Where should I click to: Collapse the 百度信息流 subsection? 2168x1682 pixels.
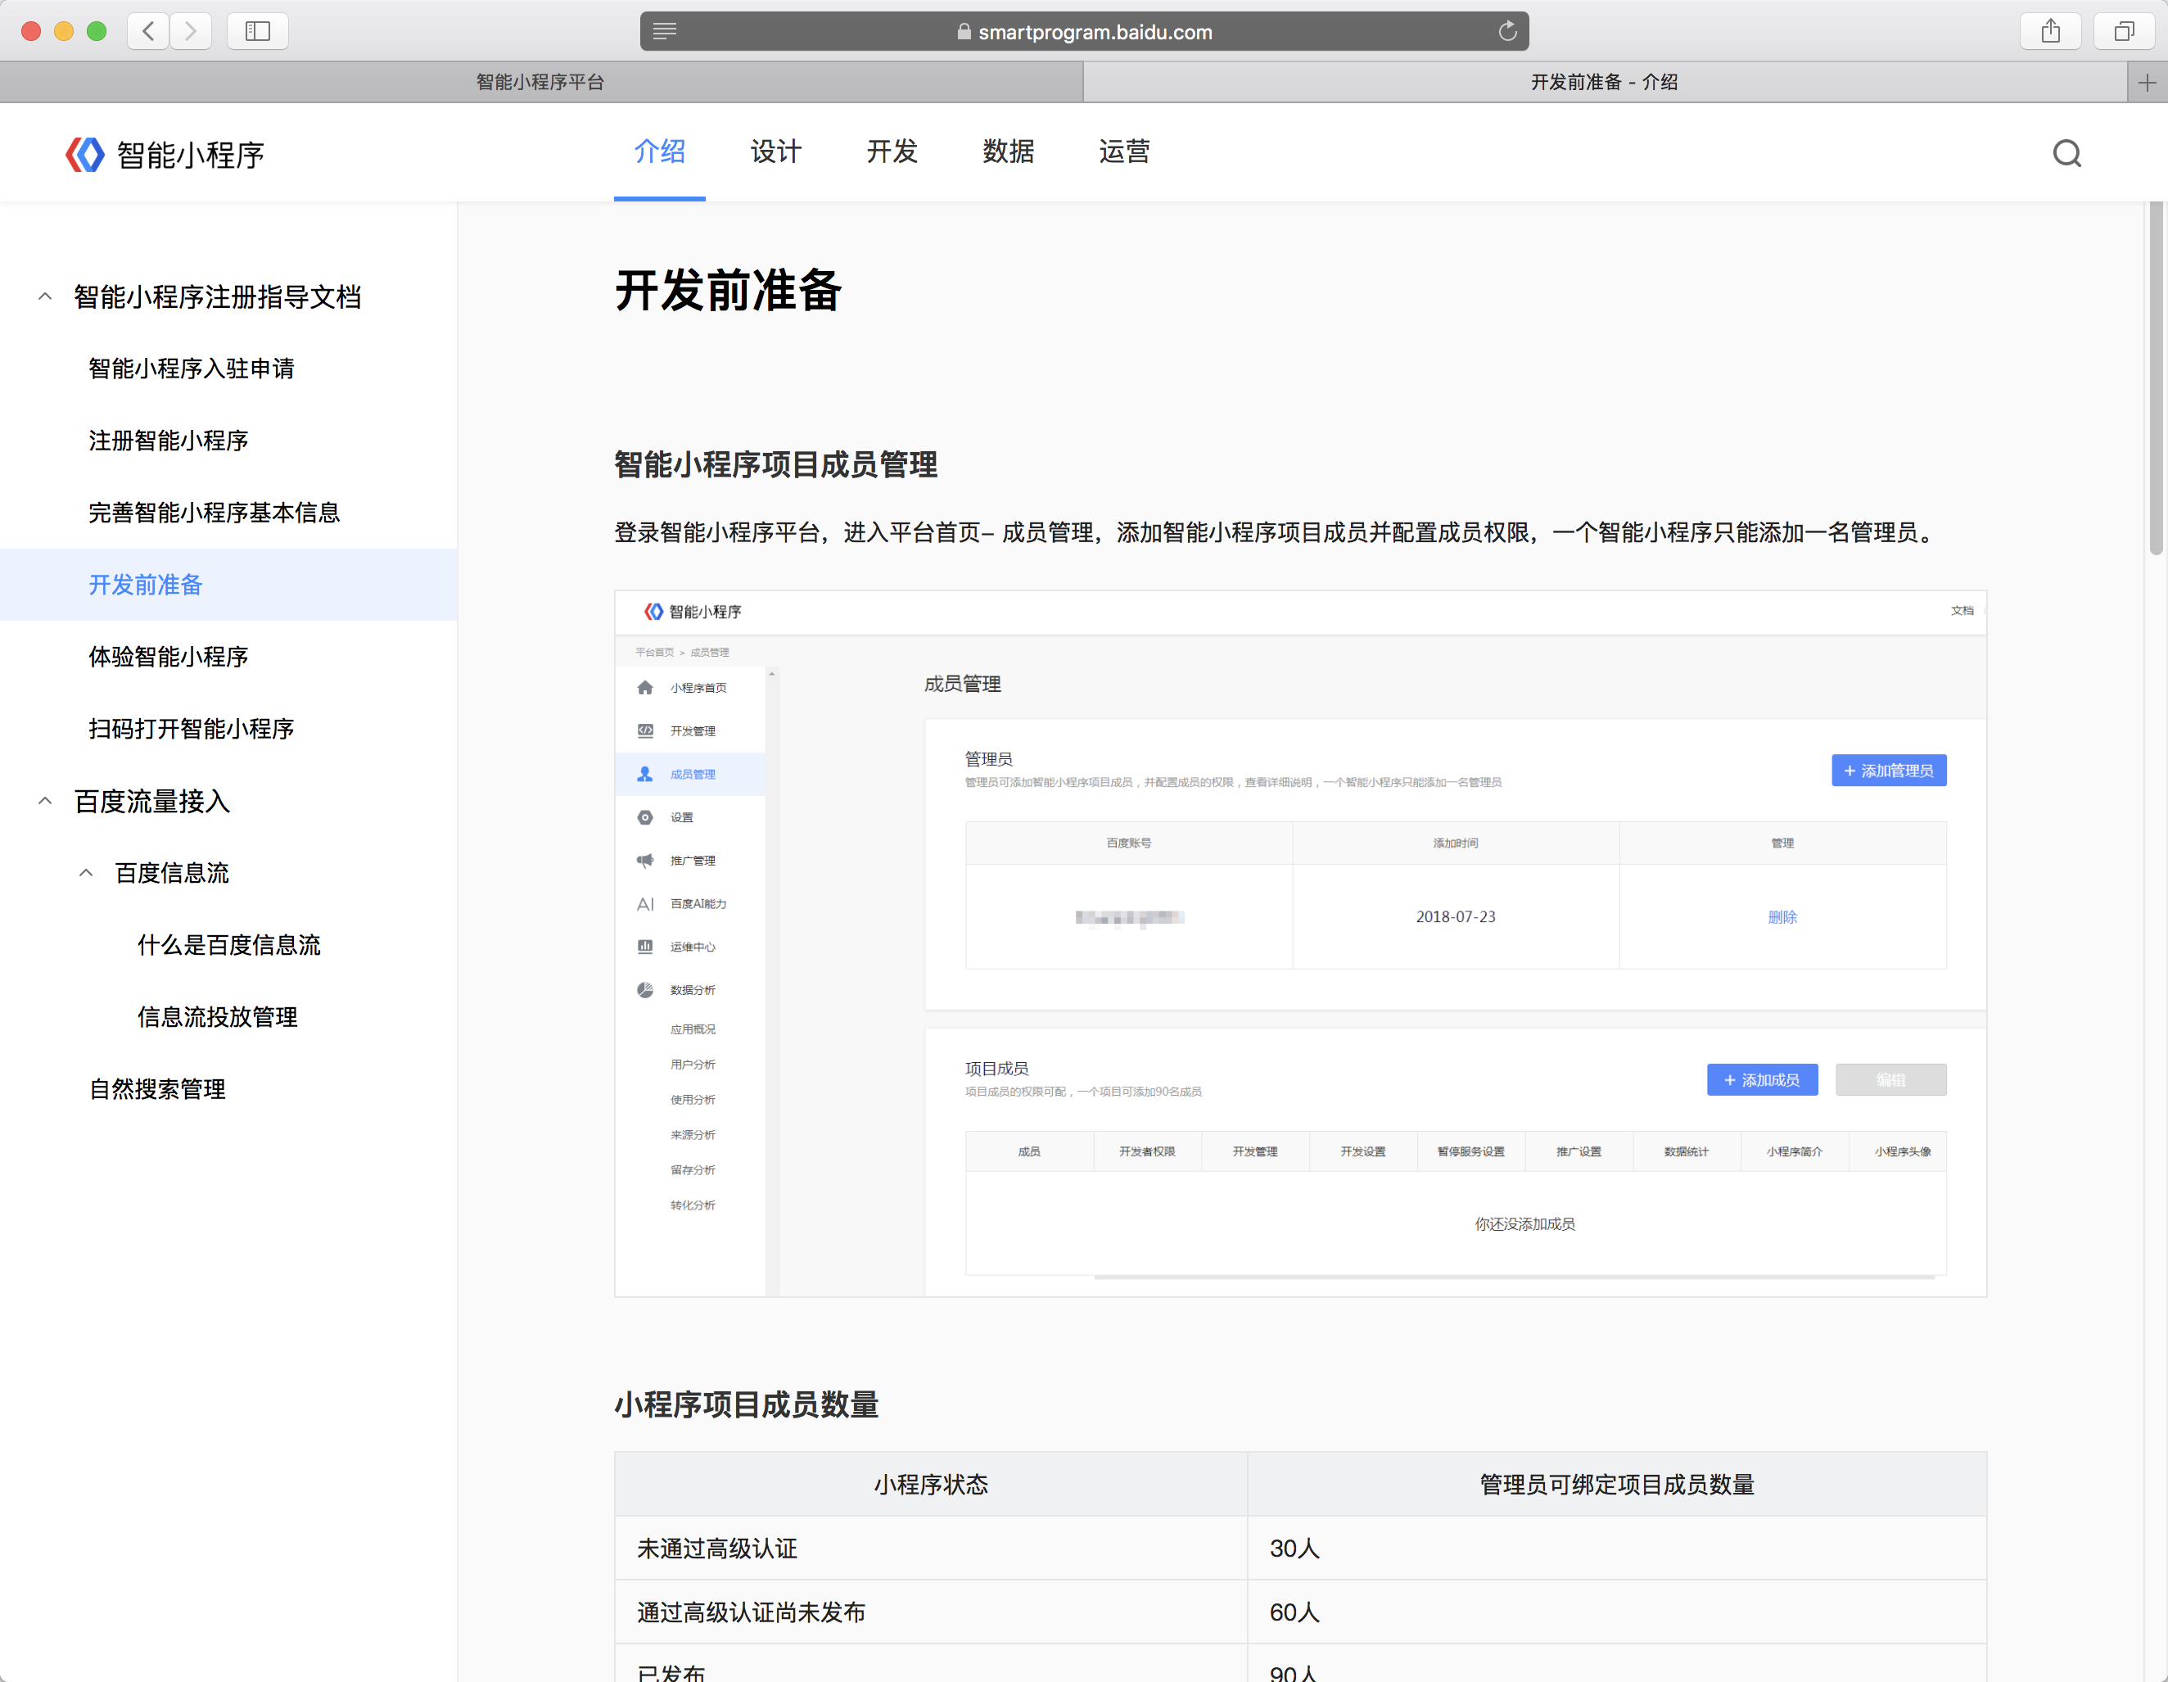tap(86, 873)
